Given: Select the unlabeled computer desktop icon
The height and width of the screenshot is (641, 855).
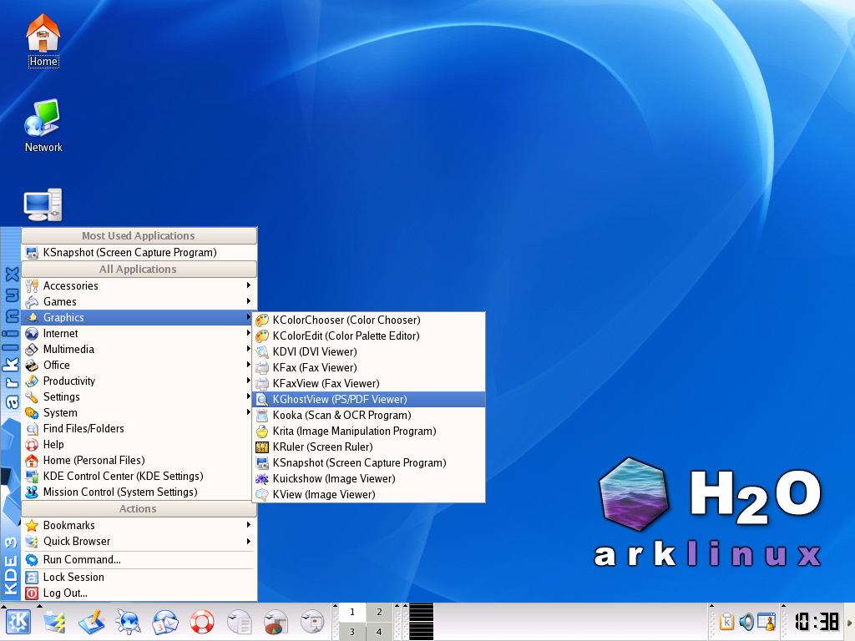Looking at the screenshot, I should [43, 205].
